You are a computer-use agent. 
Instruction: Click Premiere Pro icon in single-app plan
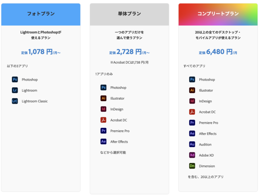[103, 131]
